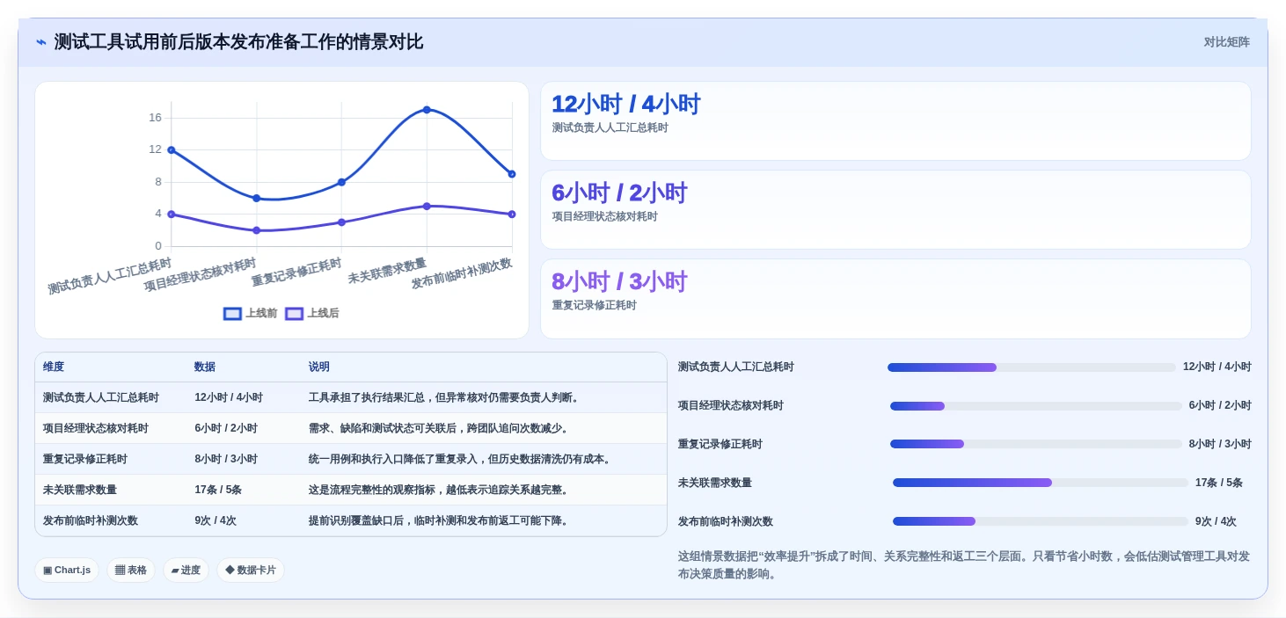Click the description starting 工具承担了执行结果汇总
Image resolution: width=1286 pixels, height=618 pixels.
pos(446,398)
